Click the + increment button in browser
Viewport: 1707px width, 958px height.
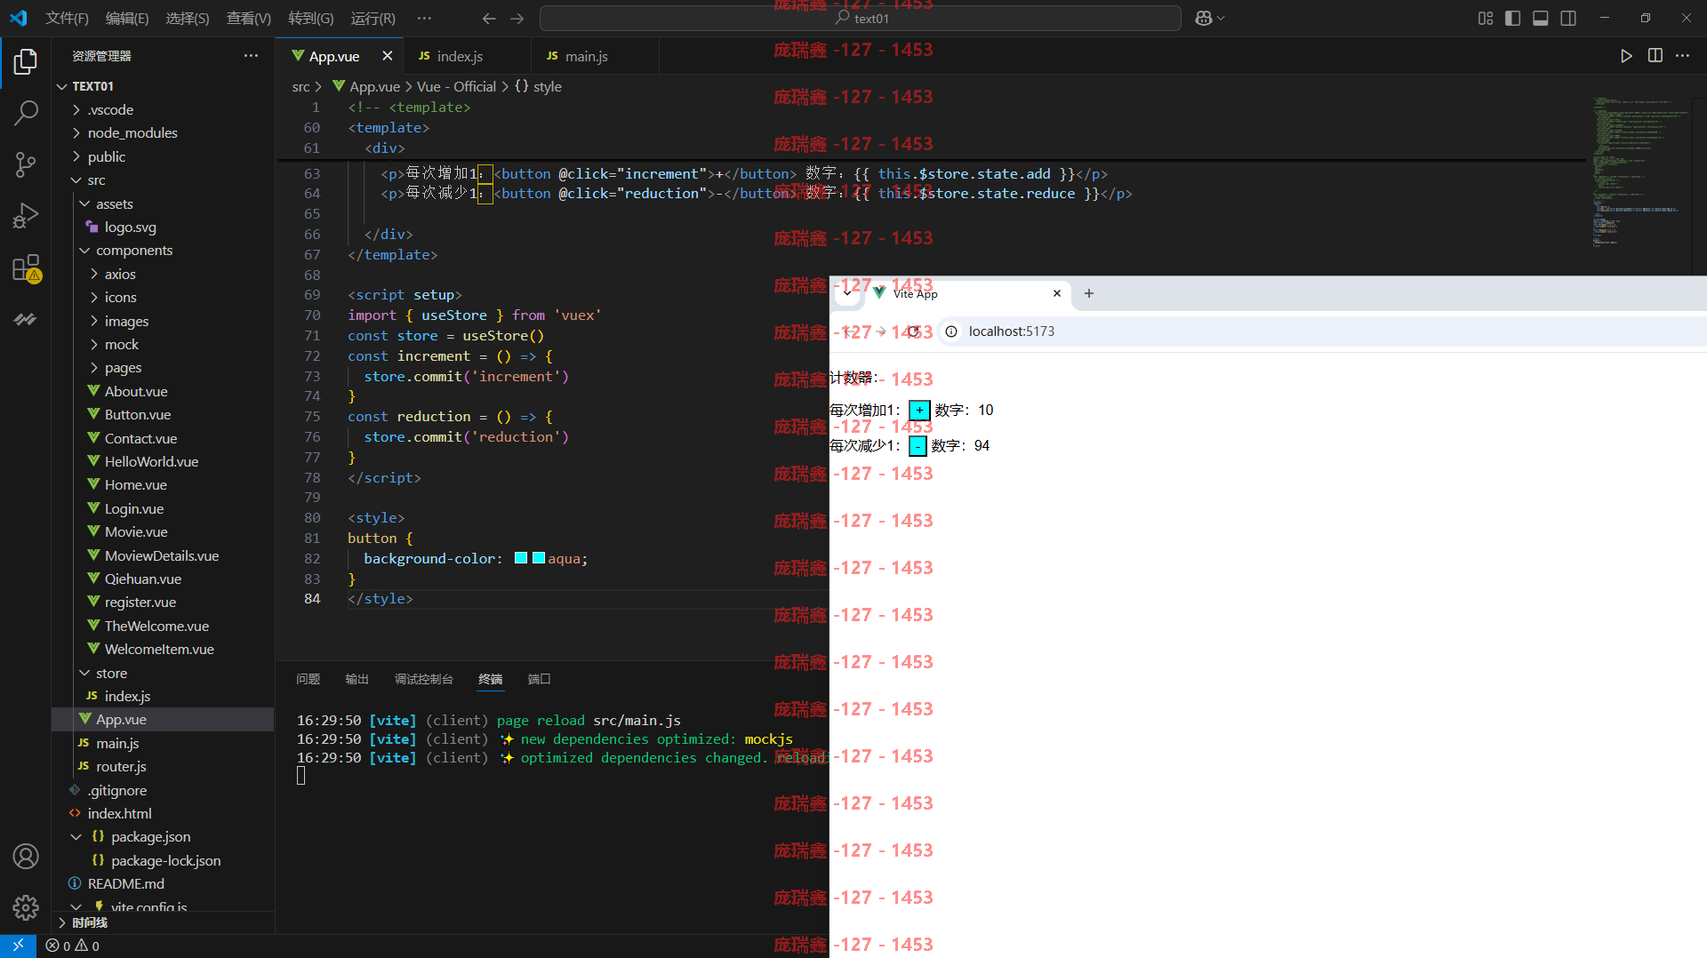[919, 410]
